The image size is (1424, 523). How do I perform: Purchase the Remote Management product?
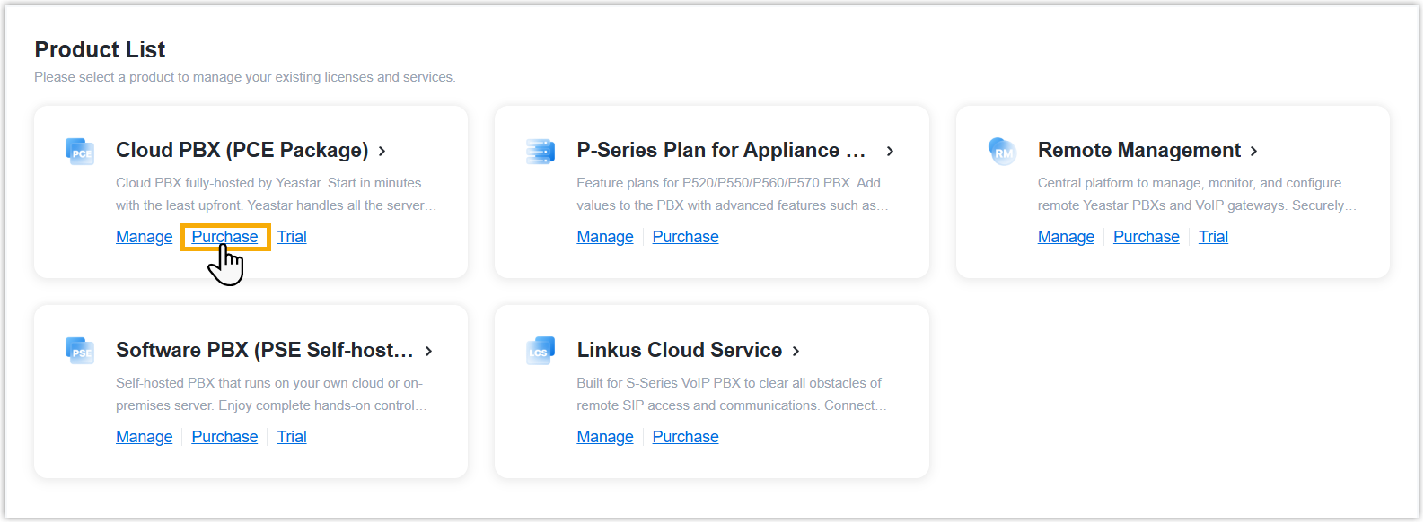coord(1146,237)
